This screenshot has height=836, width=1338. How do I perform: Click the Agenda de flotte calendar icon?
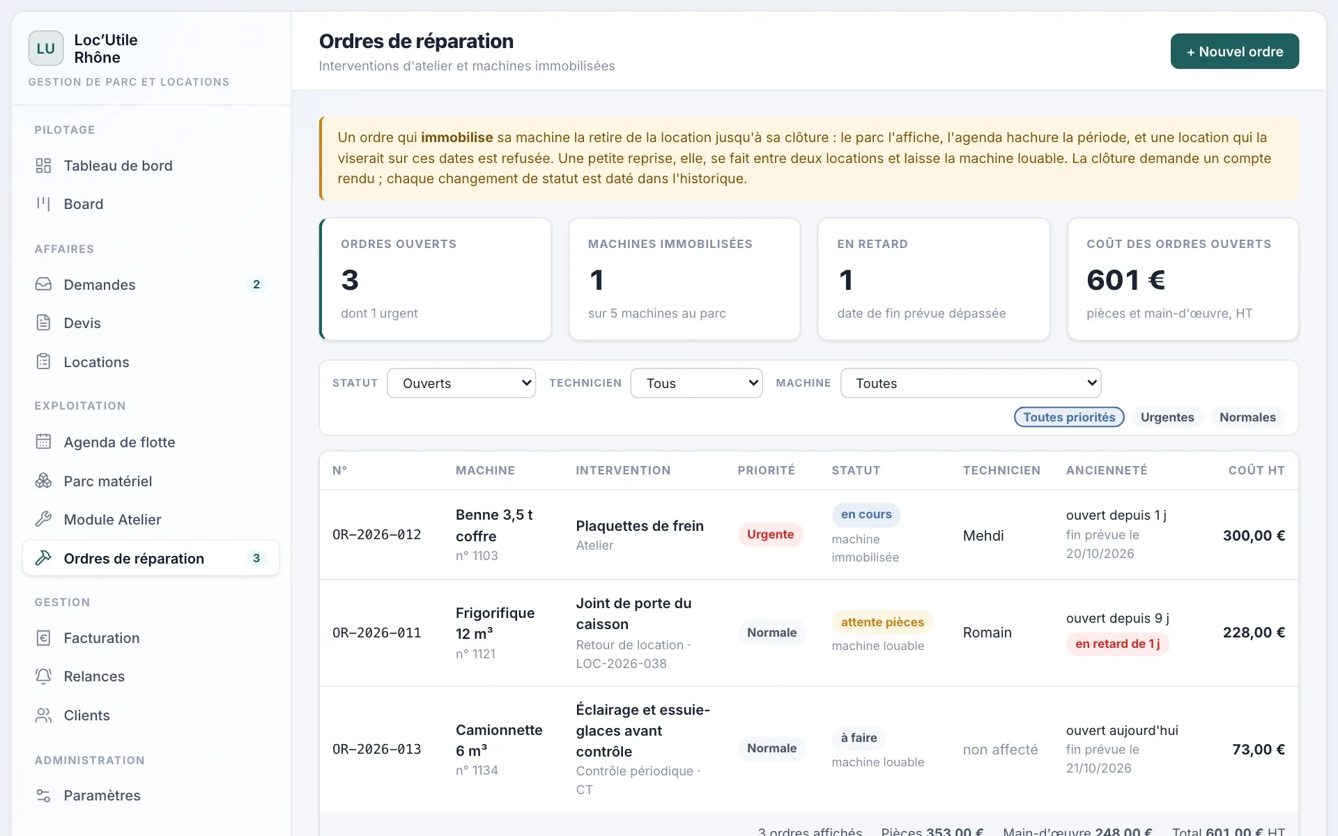tap(43, 442)
